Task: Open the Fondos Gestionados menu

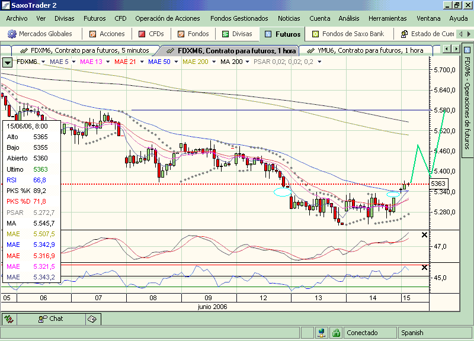Action: coord(239,18)
